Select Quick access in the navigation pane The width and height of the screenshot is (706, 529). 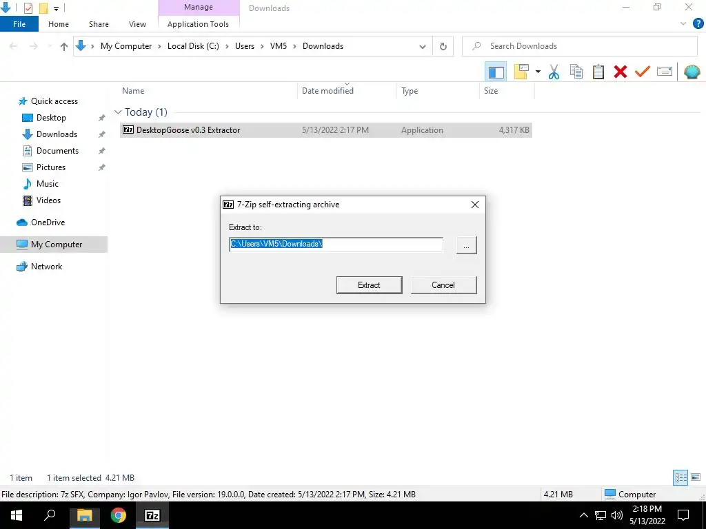[54, 101]
